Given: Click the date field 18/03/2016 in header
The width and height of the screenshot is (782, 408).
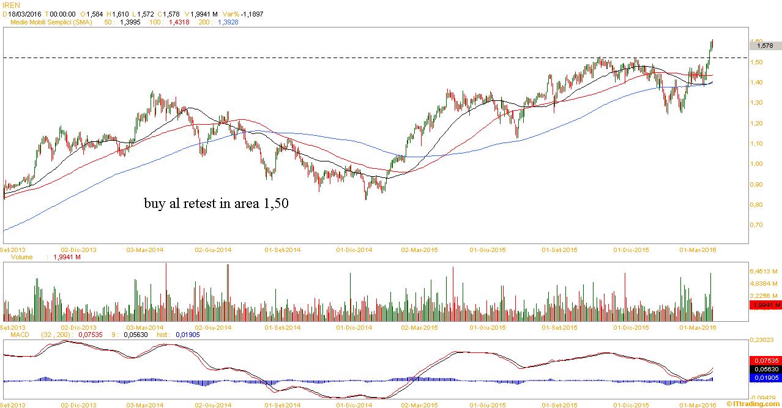Looking at the screenshot, I should (x=26, y=13).
